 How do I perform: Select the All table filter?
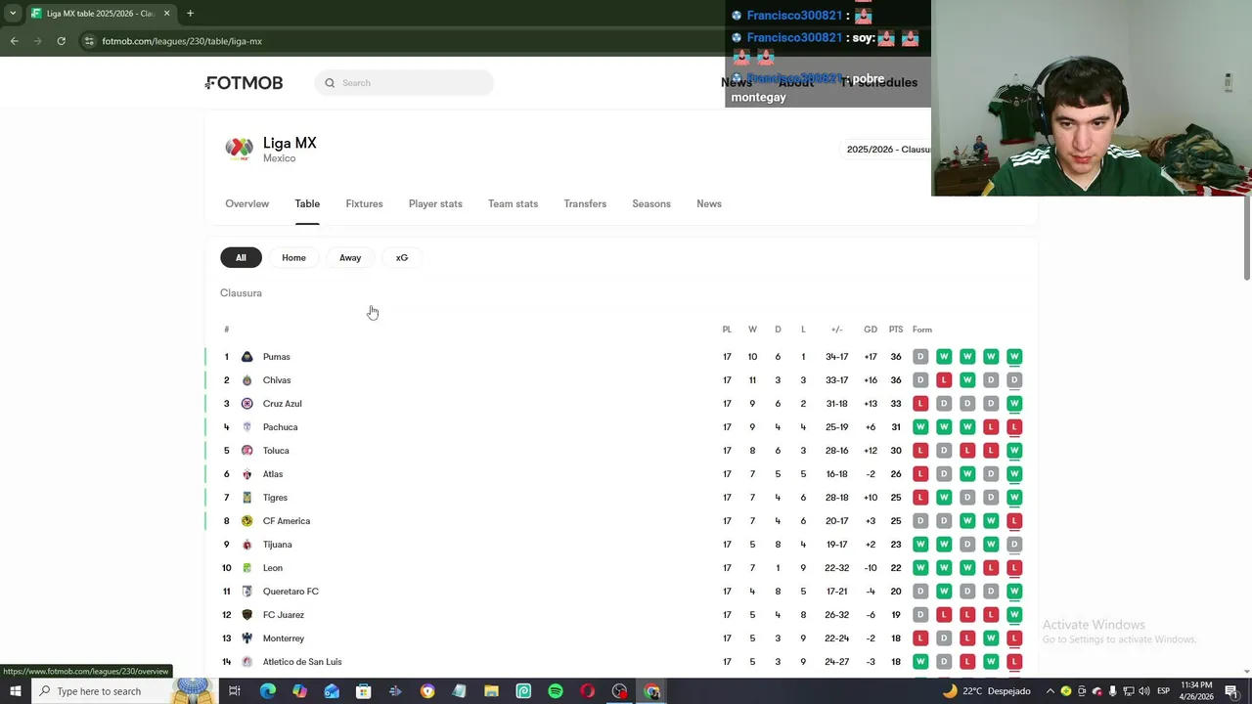click(x=241, y=258)
